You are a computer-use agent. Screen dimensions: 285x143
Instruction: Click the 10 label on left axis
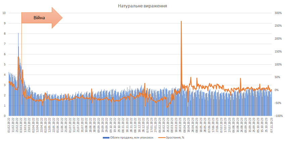coord(4,13)
